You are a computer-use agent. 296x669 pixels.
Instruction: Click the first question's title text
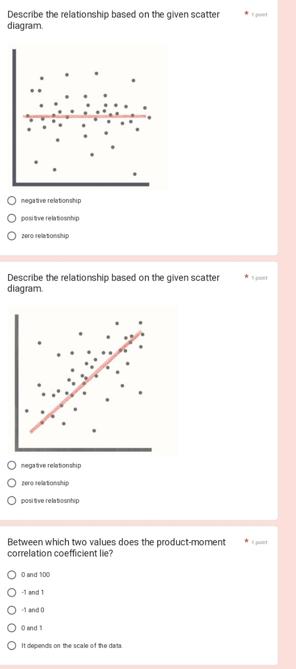coord(113,20)
